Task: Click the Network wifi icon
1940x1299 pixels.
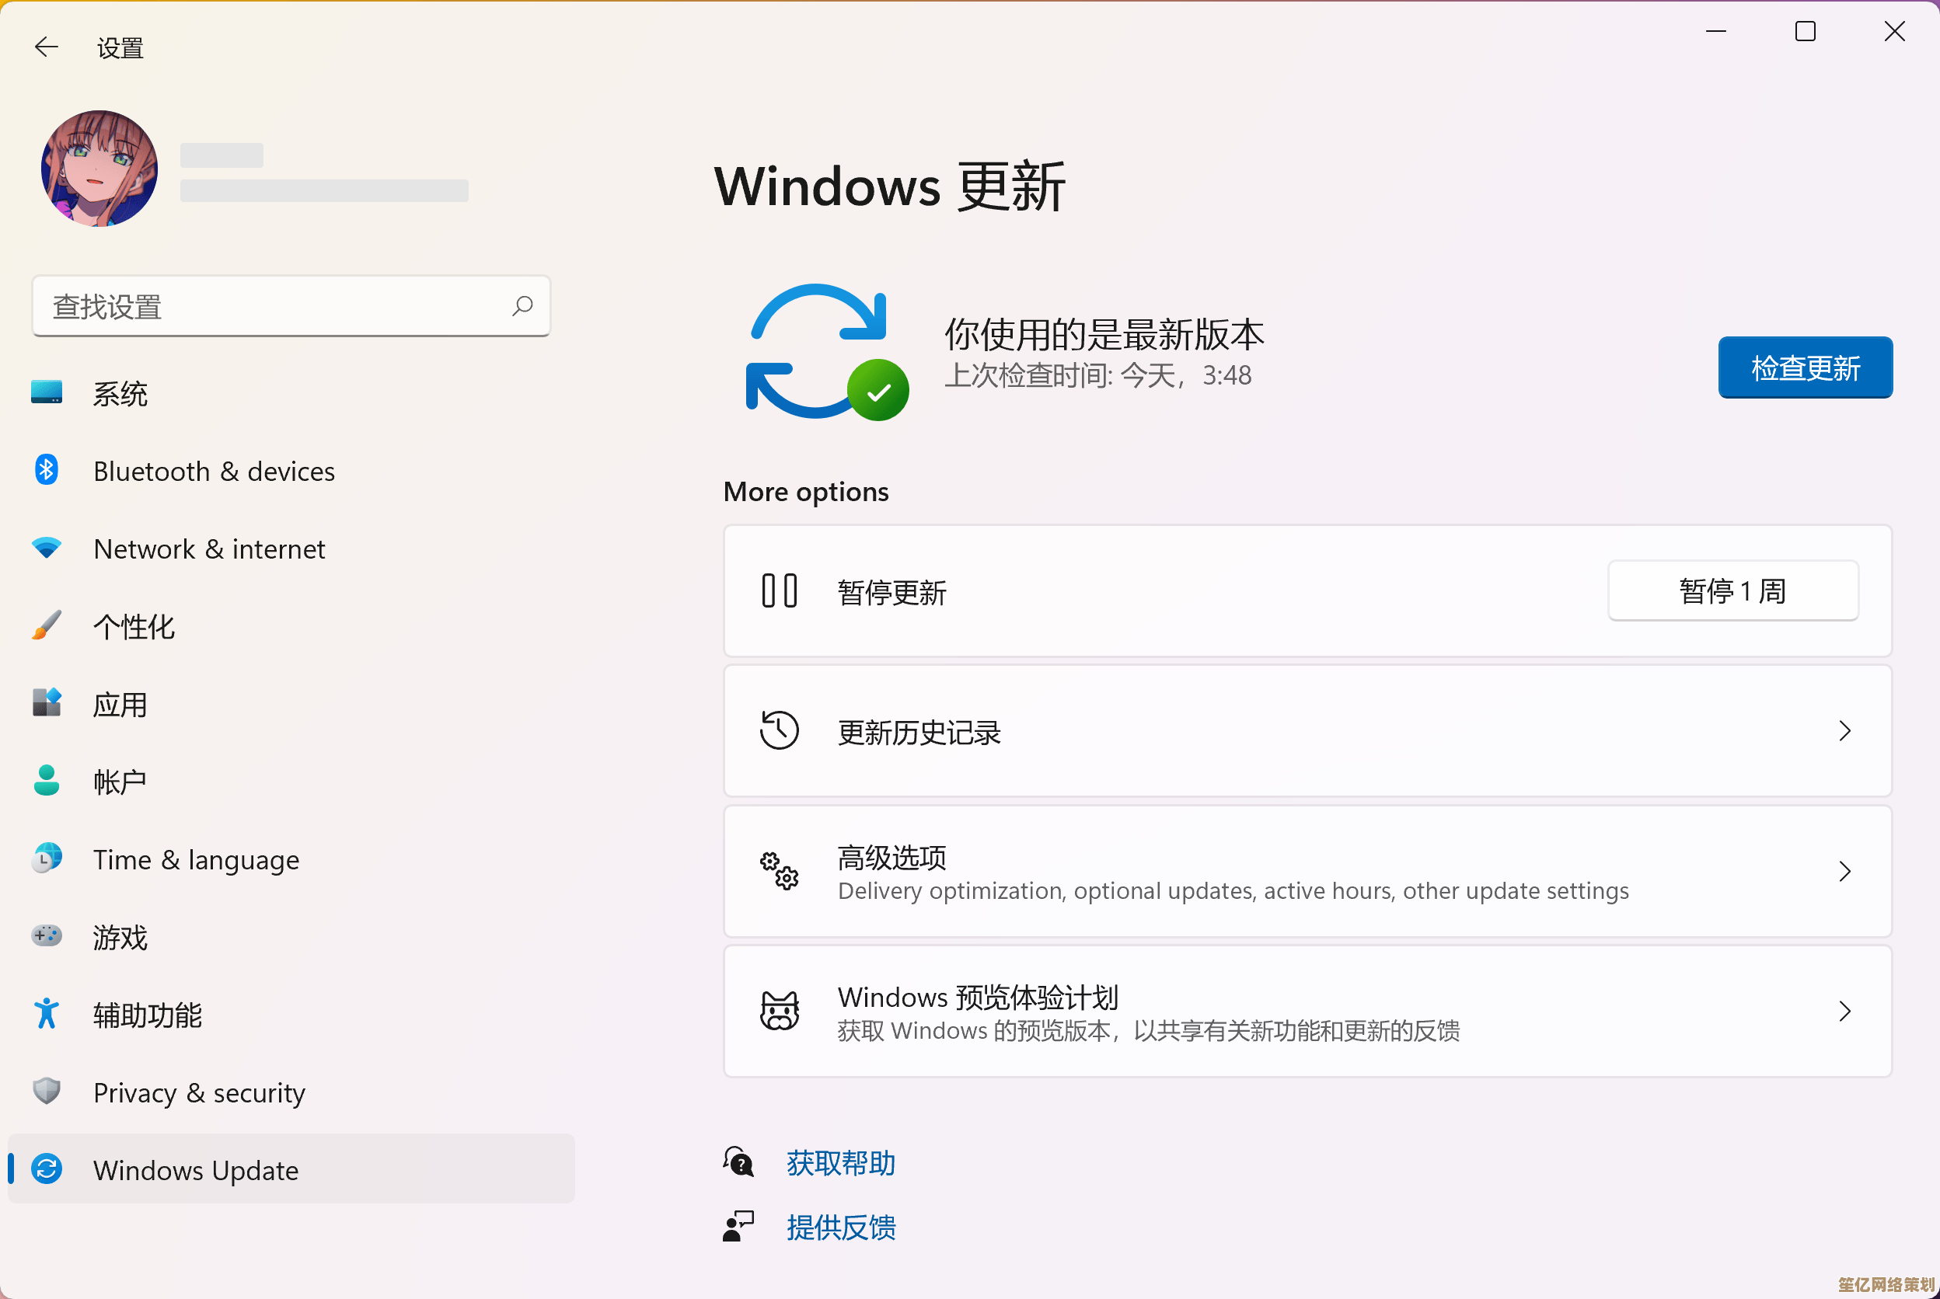Action: [x=47, y=549]
